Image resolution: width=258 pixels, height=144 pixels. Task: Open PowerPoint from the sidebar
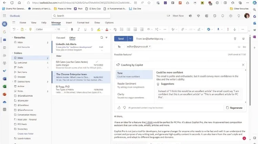(4, 94)
